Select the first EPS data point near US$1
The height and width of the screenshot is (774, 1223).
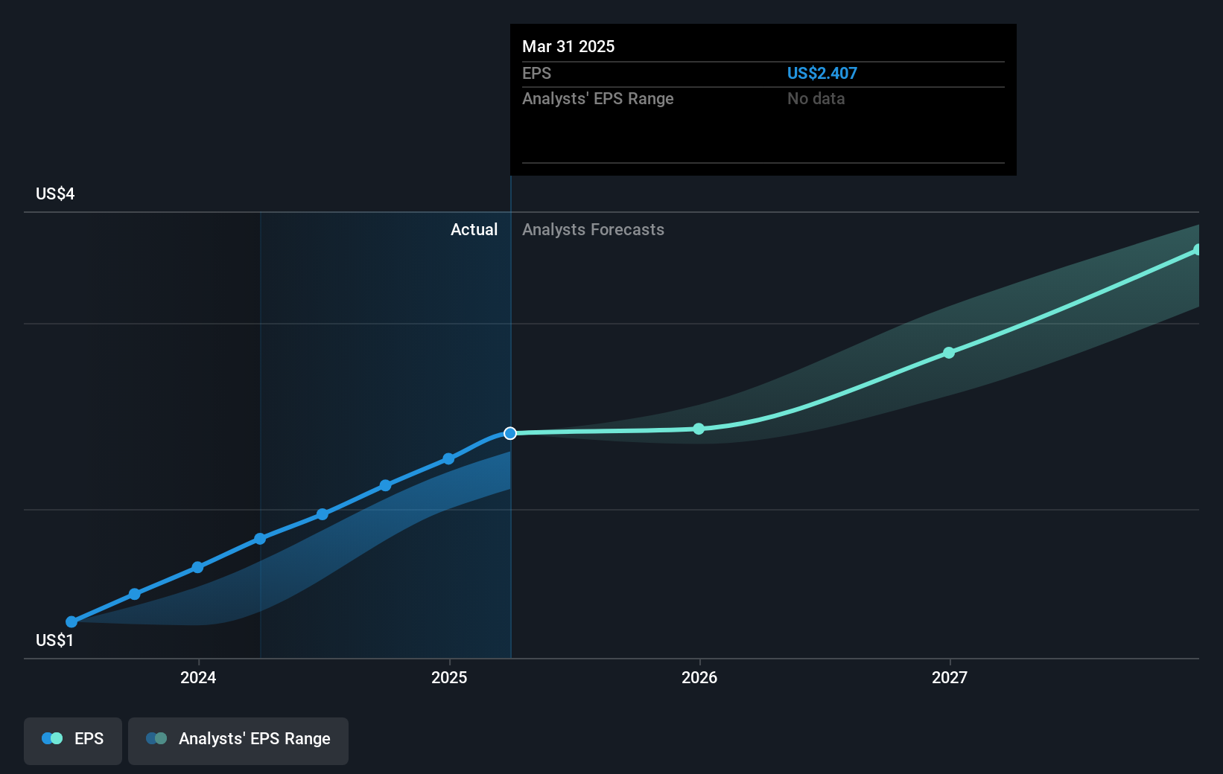[72, 621]
